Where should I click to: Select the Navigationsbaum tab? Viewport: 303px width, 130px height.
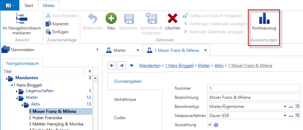click(23, 63)
